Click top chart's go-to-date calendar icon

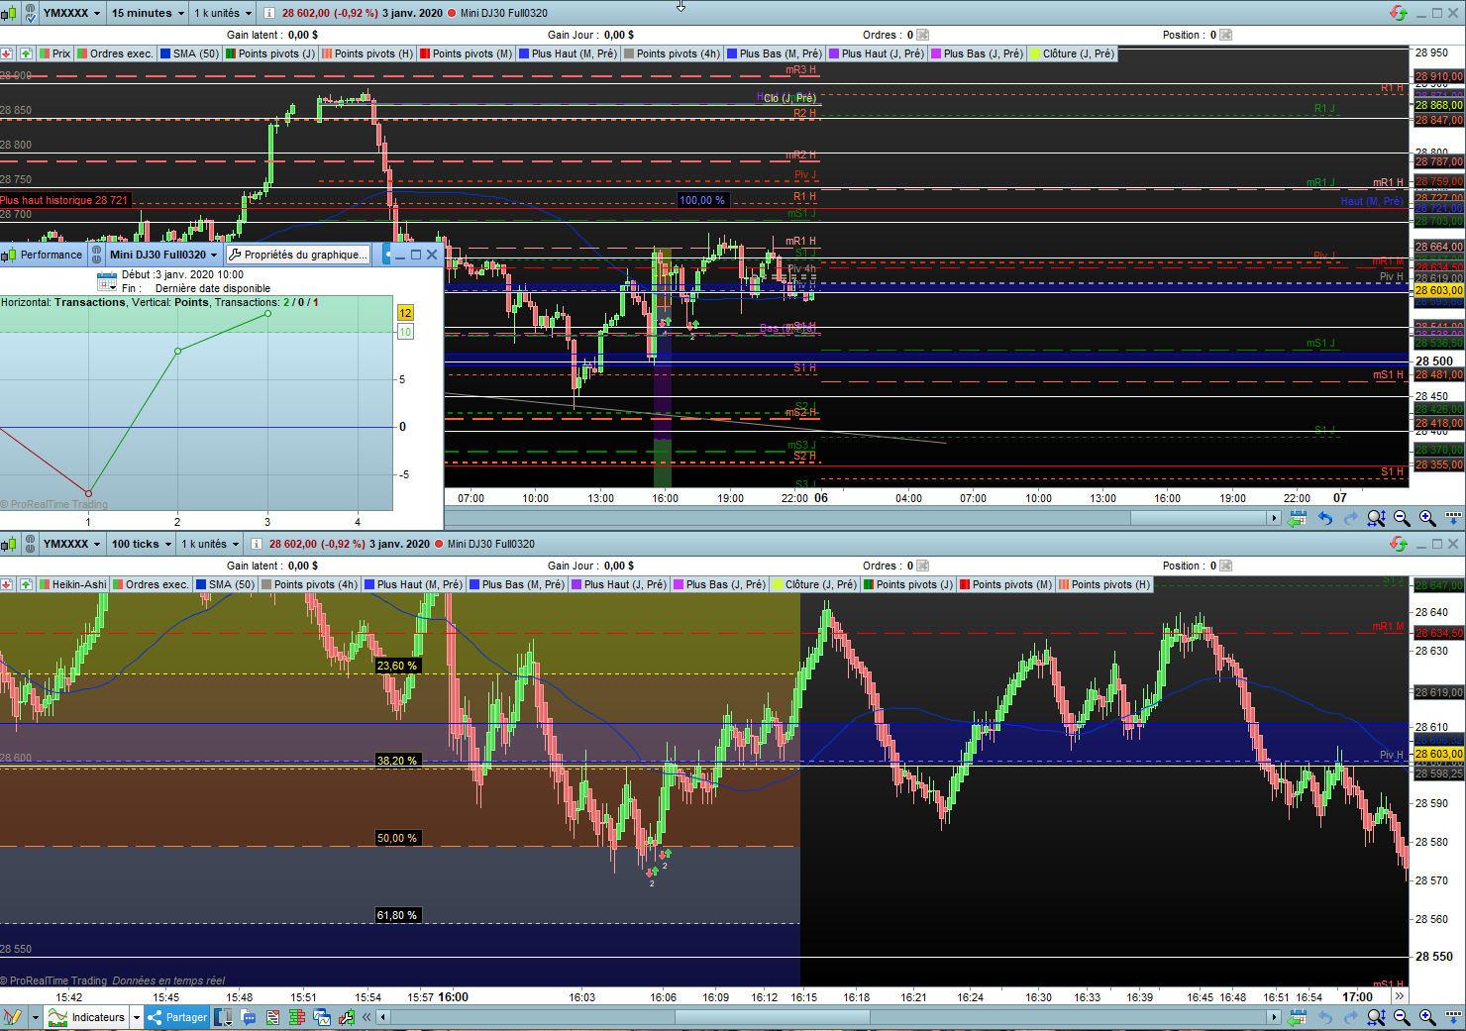[x=1297, y=518]
